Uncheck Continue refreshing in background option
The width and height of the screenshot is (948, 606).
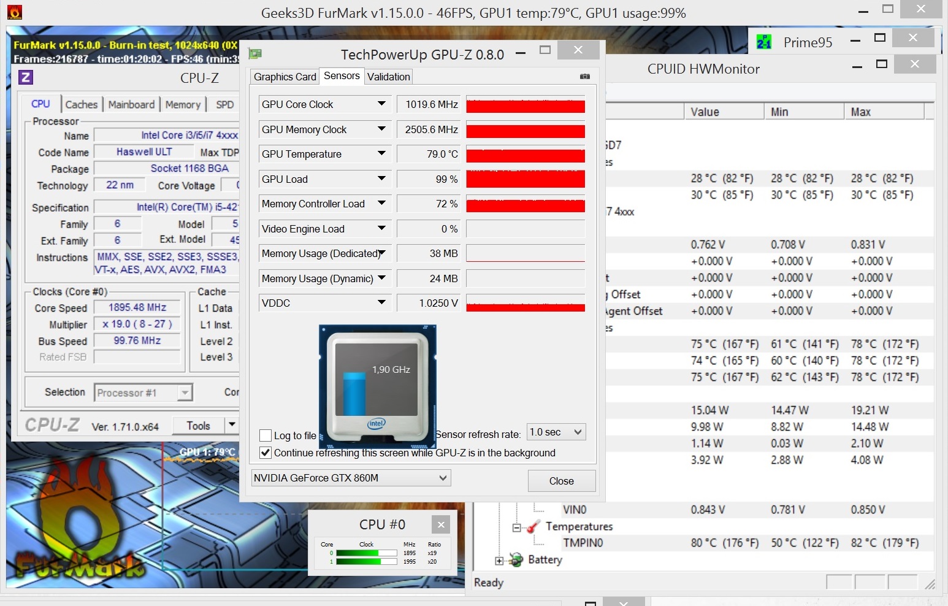[266, 453]
